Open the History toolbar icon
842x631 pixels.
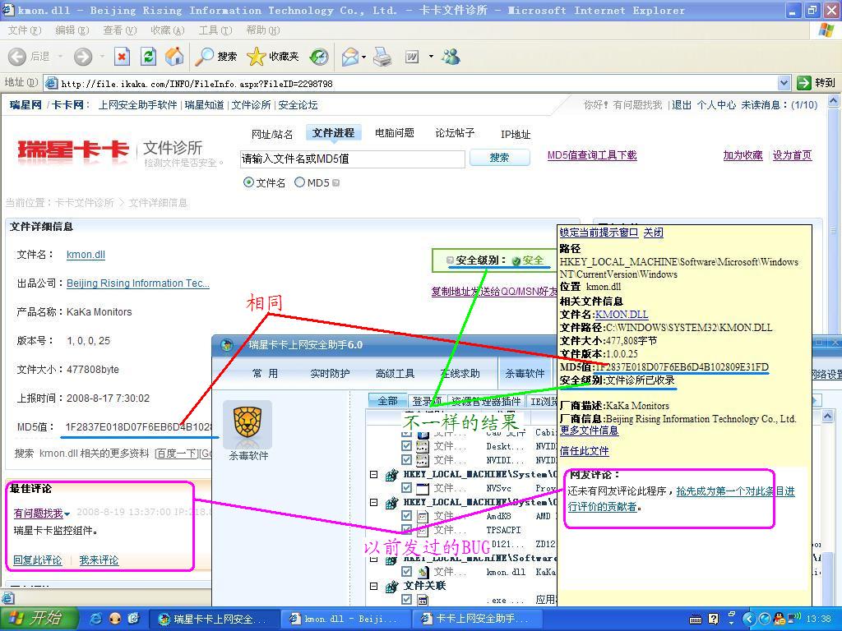319,57
